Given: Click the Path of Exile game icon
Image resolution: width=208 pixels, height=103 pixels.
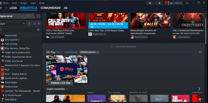Looking at the screenshot, I should [2, 44].
